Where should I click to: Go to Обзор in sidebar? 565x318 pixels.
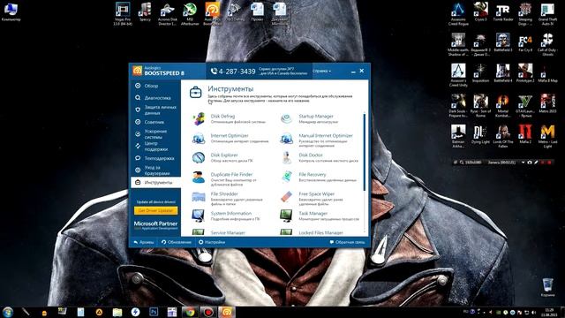(x=155, y=86)
